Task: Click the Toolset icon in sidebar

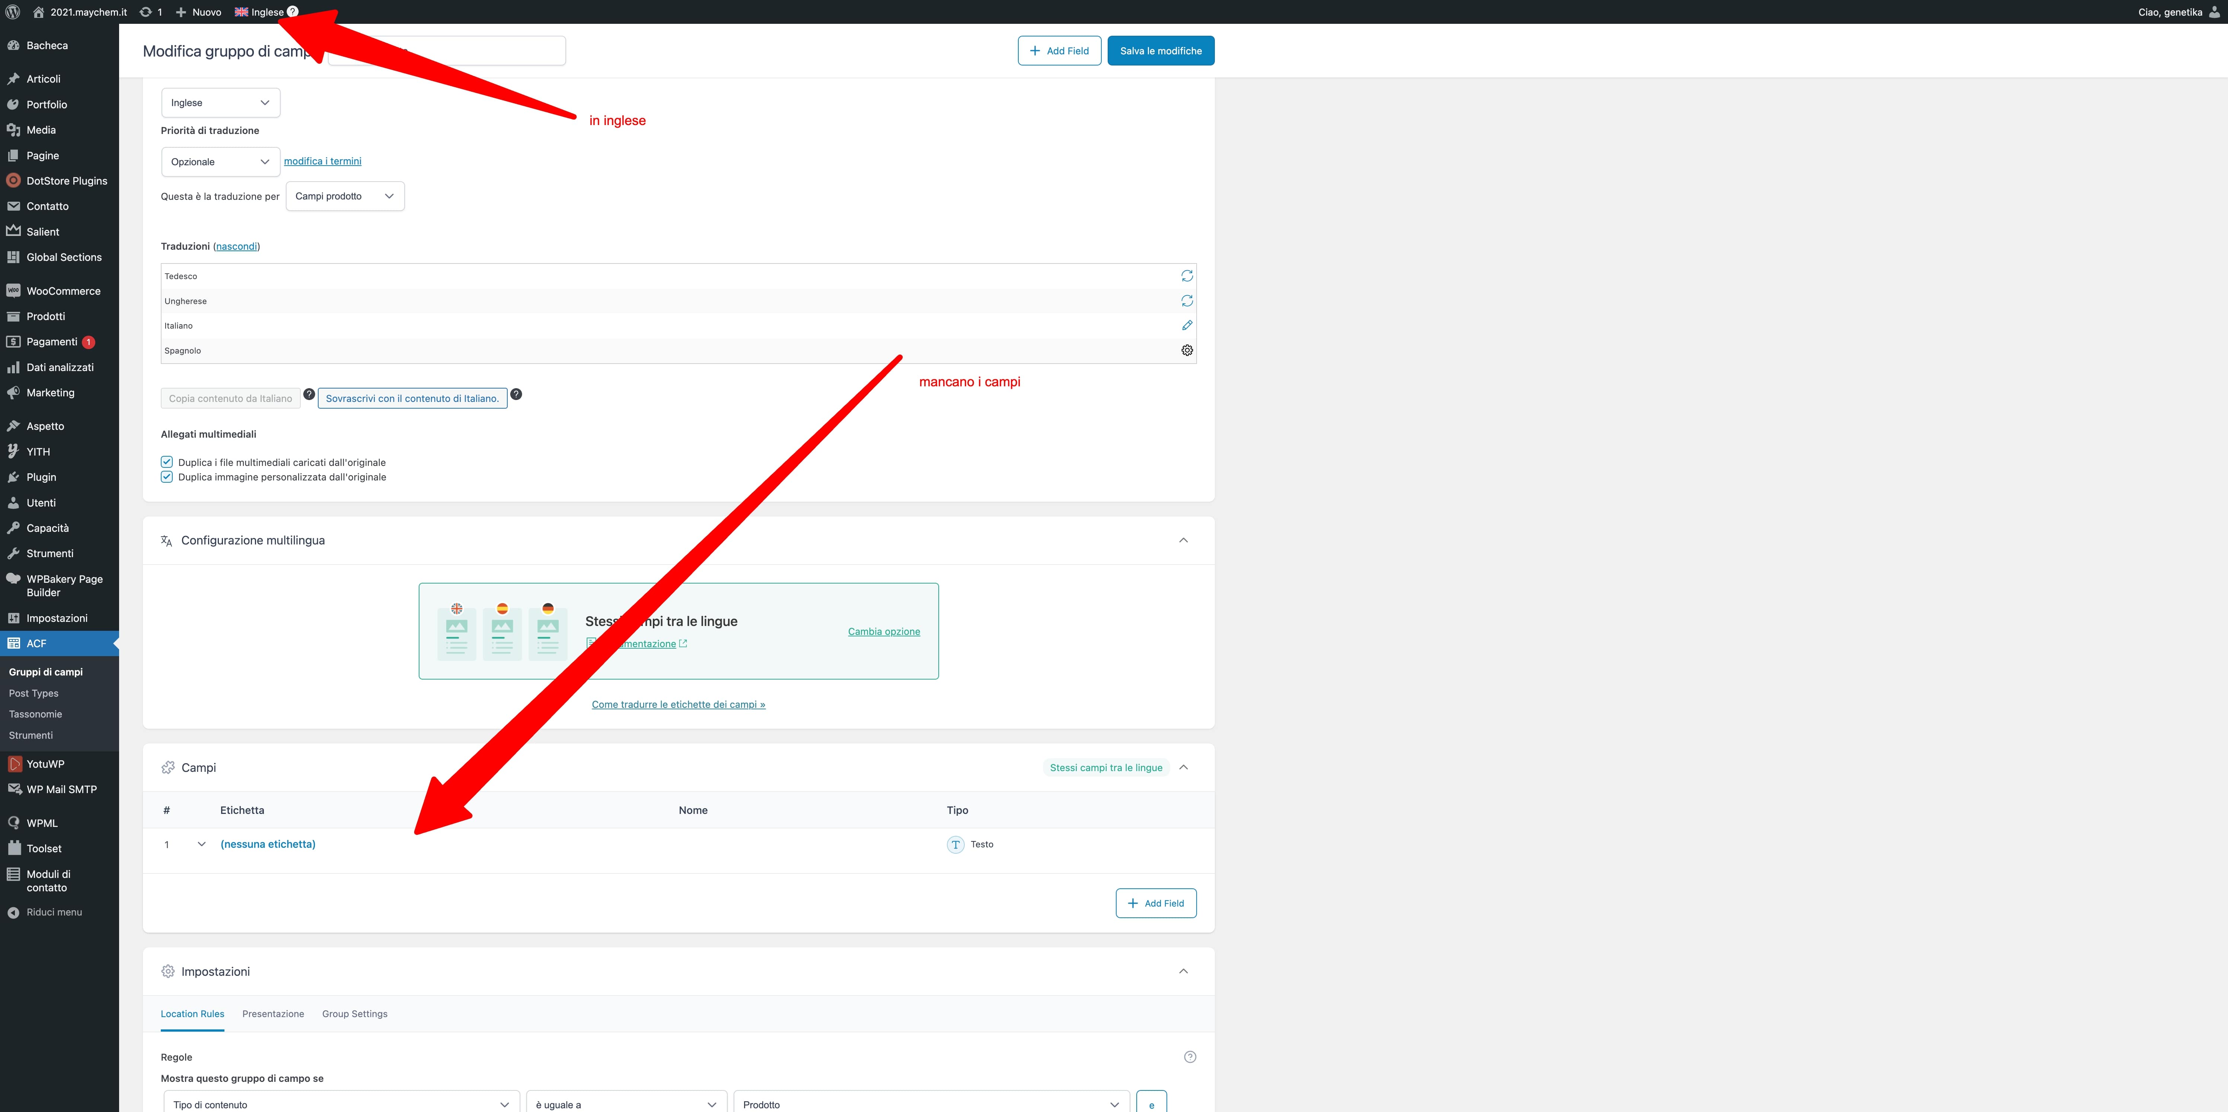Action: click(13, 848)
